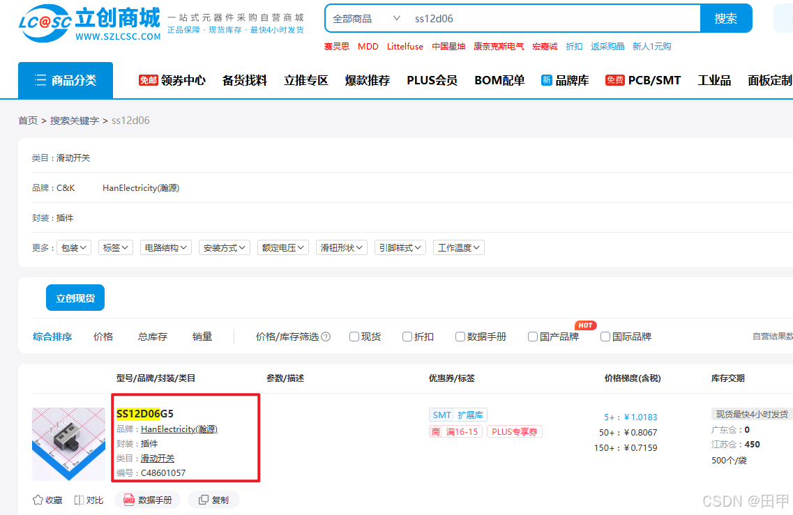Open the PDF datasheet button

pos(148,500)
